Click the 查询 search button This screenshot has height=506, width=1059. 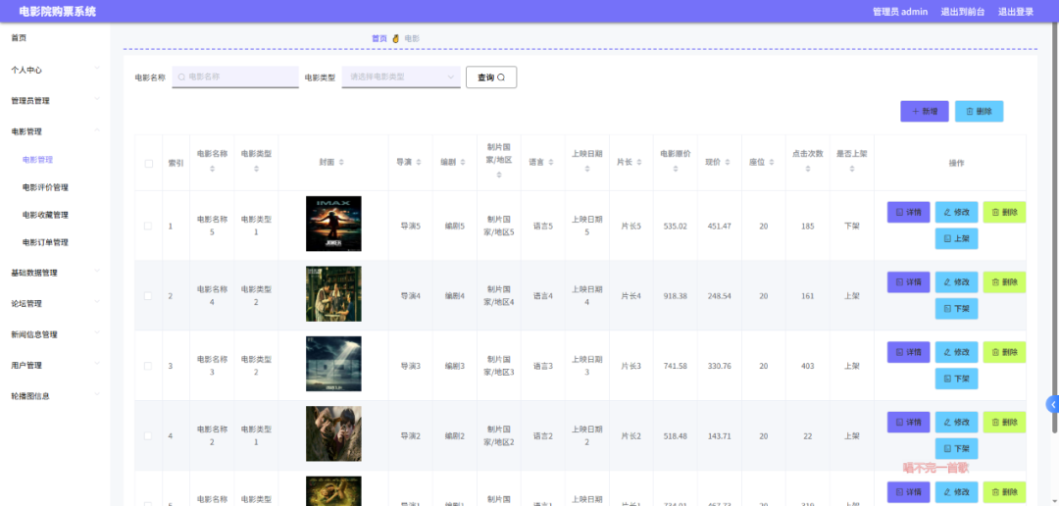(x=491, y=77)
